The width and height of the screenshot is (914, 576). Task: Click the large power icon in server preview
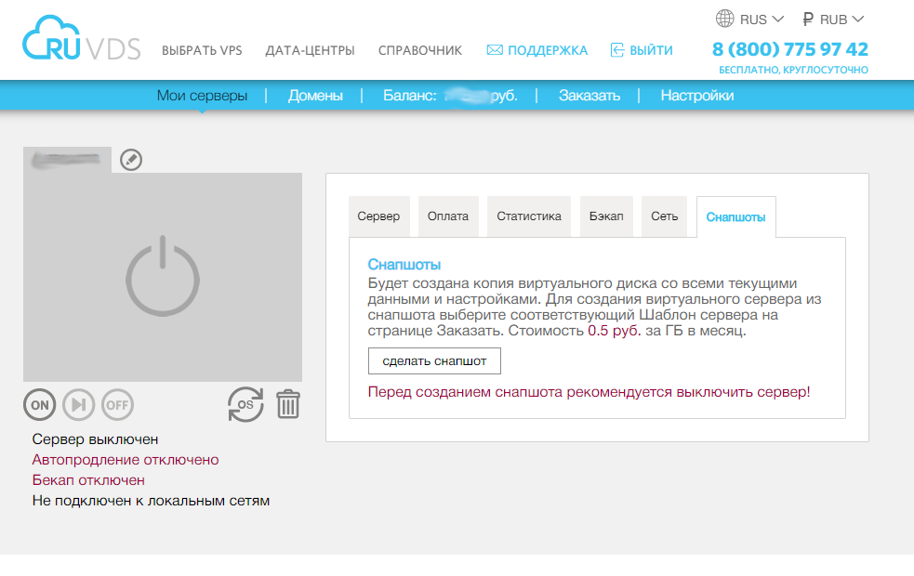click(x=163, y=276)
